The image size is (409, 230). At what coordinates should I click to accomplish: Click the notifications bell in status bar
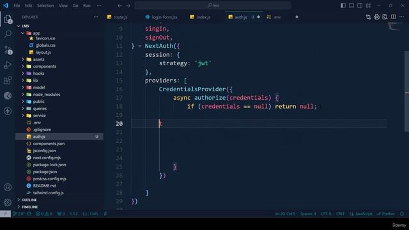click(x=402, y=213)
